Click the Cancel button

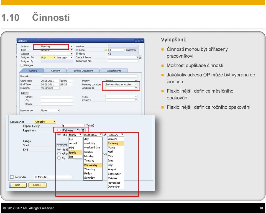(37, 185)
